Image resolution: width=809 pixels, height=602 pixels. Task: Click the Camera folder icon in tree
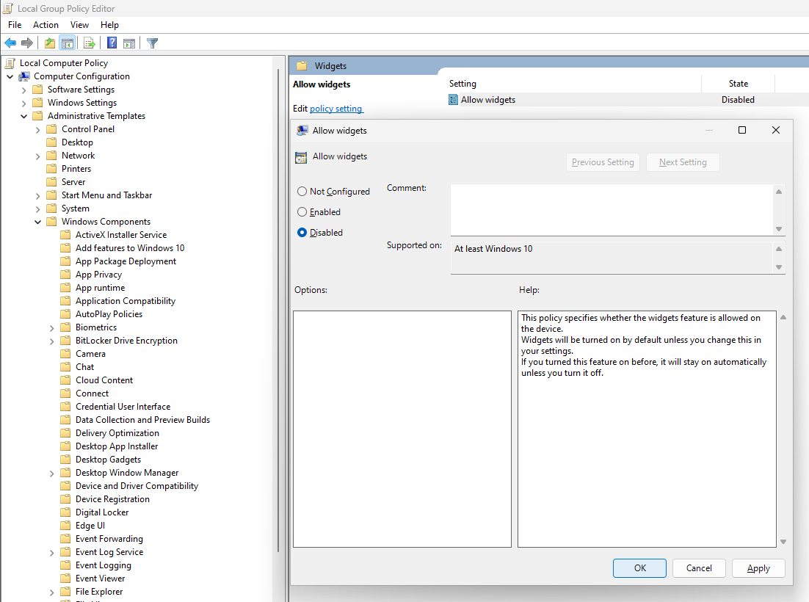click(x=65, y=353)
